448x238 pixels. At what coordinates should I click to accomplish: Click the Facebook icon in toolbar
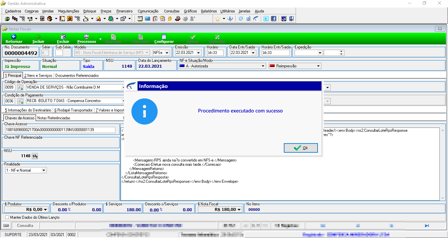273,19
